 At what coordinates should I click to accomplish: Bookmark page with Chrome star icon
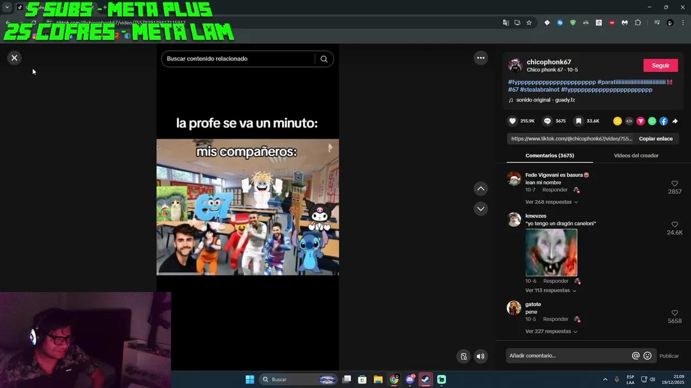[x=529, y=23]
